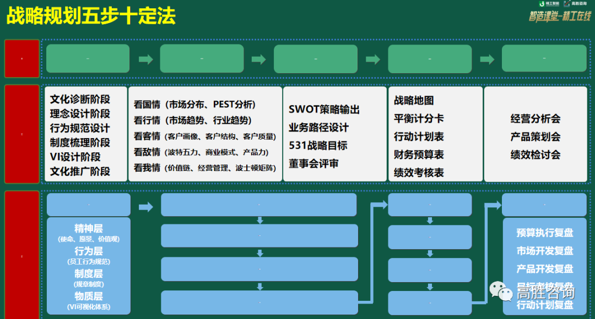The image size is (595, 319).
Task: Click 文化诊断阶段 in the first white panel
Action: pos(80,100)
